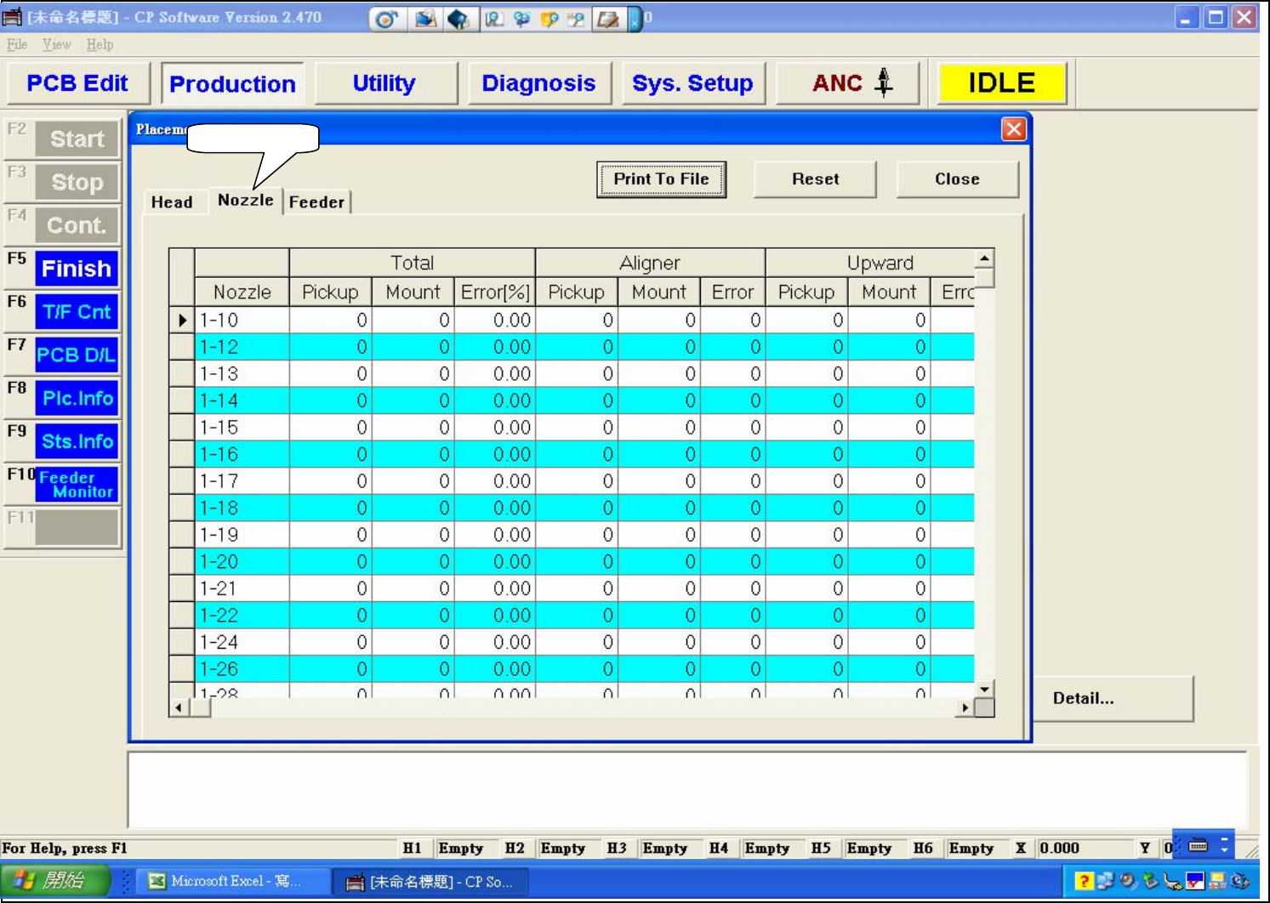Click the network computers tray icon

1105,881
